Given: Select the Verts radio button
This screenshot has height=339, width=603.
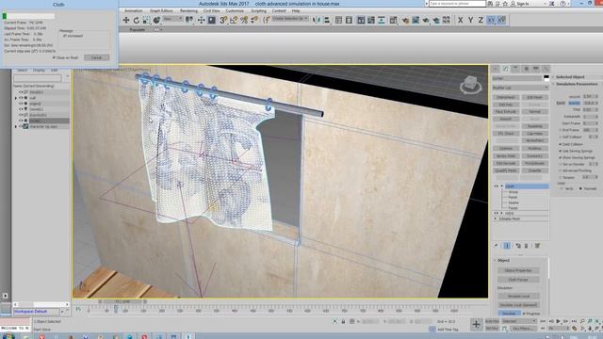Looking at the screenshot, I should pyautogui.click(x=562, y=188).
